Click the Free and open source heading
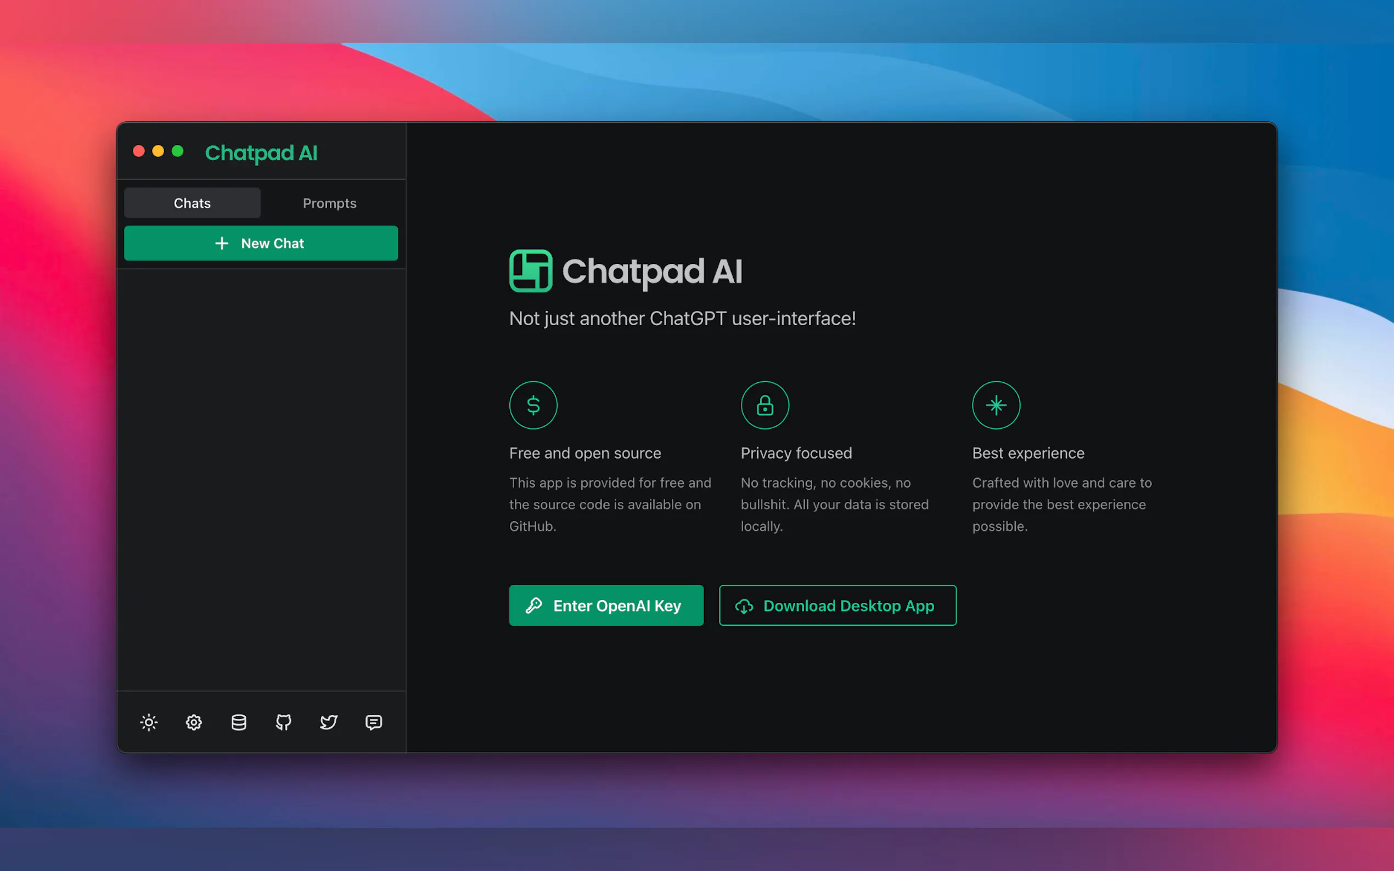Viewport: 1394px width, 871px height. coord(585,454)
